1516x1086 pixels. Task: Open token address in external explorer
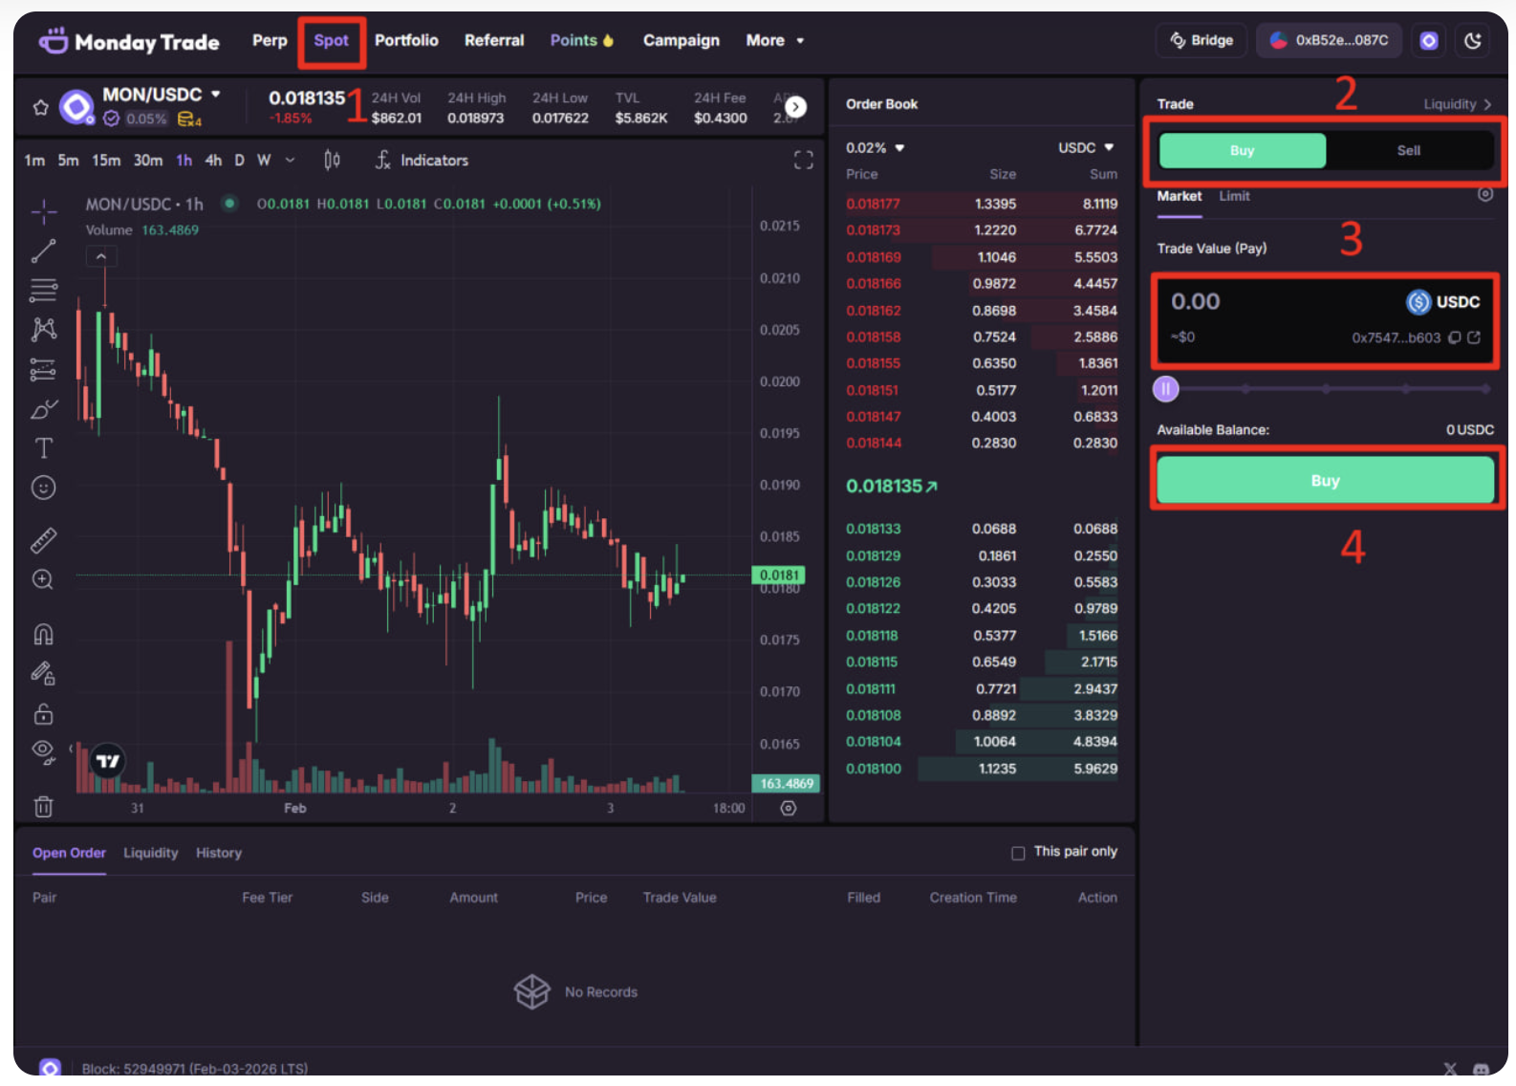point(1474,337)
